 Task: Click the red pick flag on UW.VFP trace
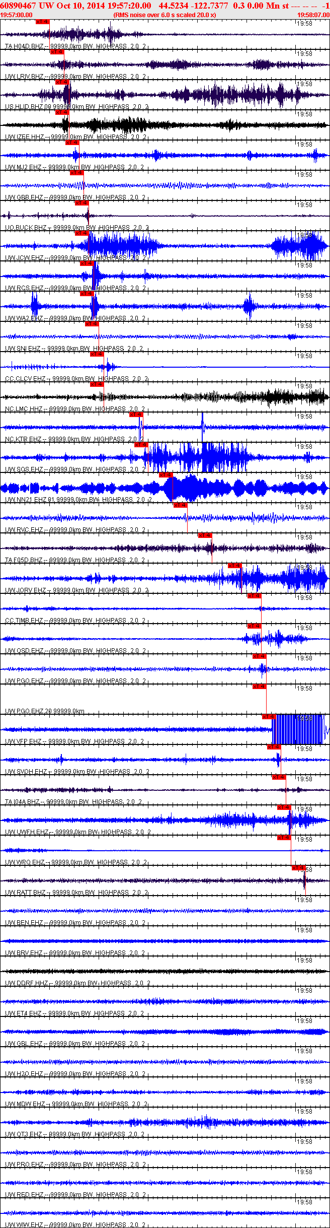[269, 717]
